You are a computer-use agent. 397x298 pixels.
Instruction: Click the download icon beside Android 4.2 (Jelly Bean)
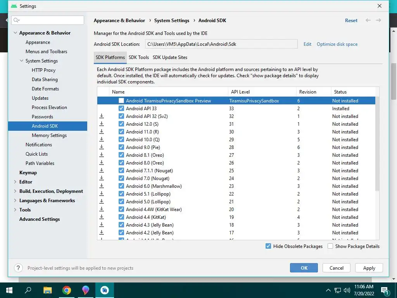pos(102,233)
